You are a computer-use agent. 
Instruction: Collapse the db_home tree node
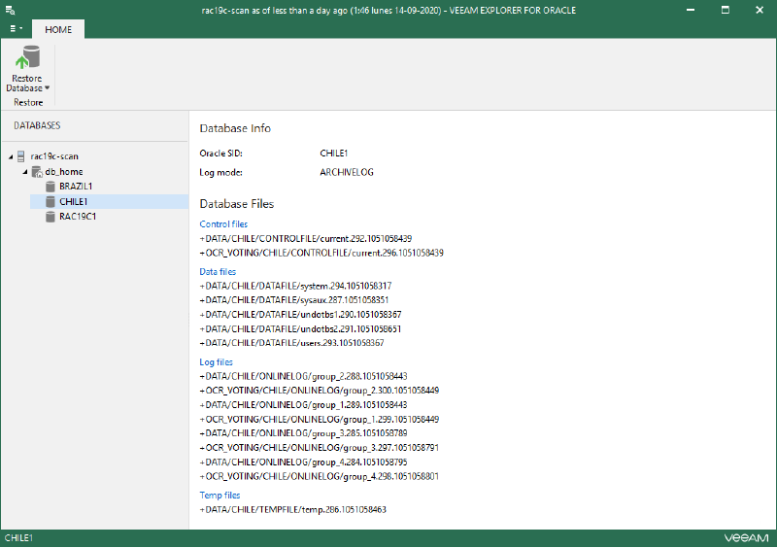25,172
